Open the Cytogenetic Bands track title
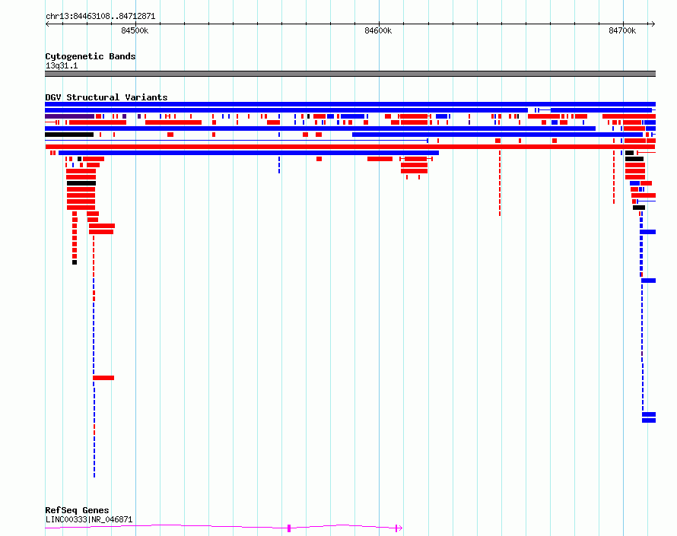This screenshot has height=536, width=677. pyautogui.click(x=91, y=56)
